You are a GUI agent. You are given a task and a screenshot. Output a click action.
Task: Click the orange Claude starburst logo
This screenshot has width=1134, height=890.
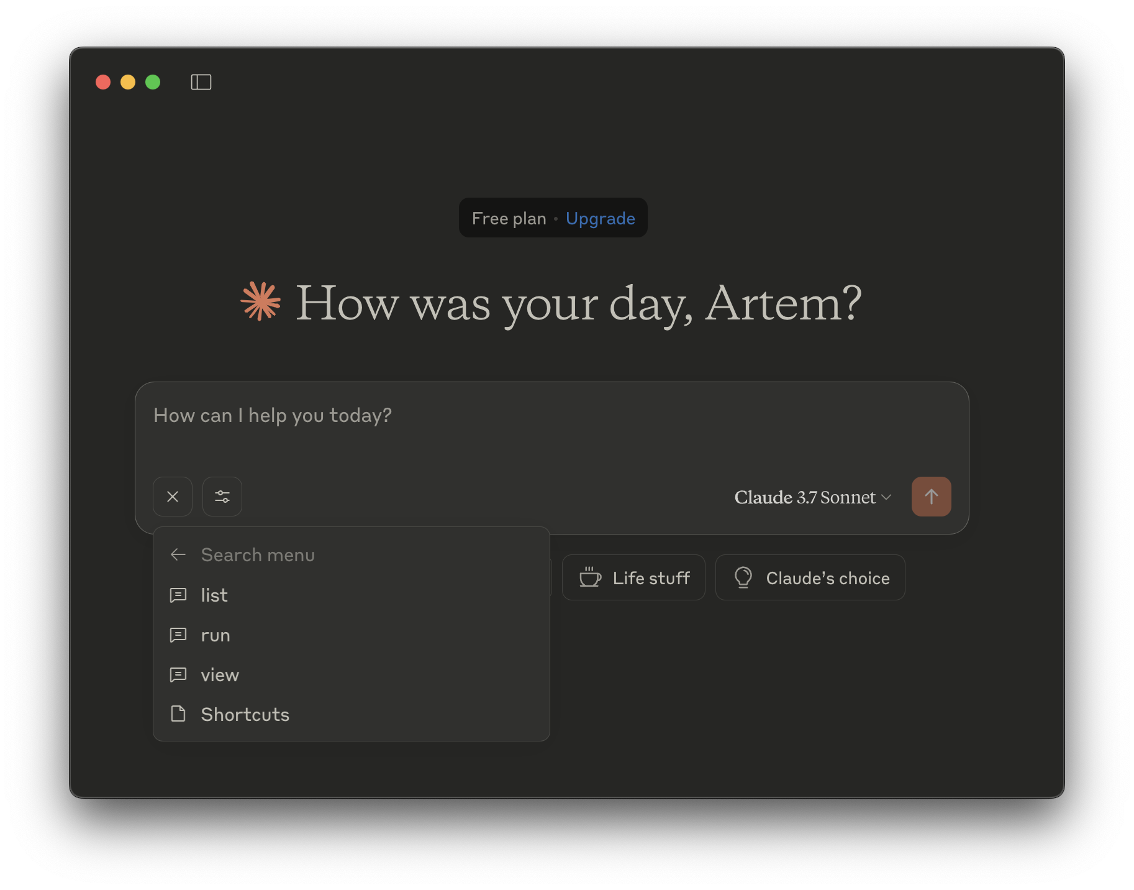point(261,301)
